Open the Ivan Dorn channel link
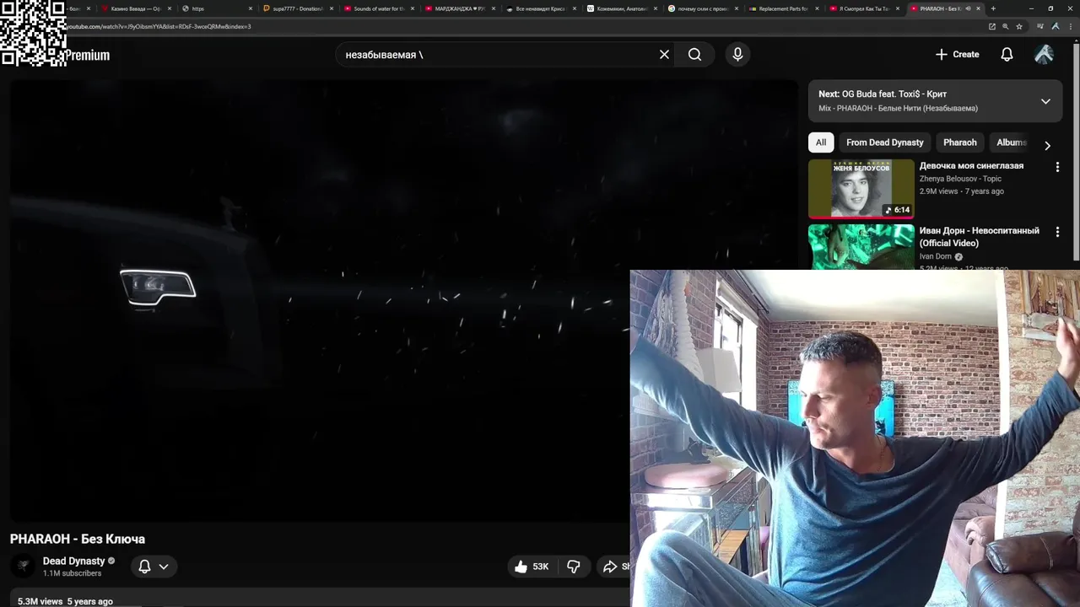Viewport: 1080px width, 607px height. 935,256
